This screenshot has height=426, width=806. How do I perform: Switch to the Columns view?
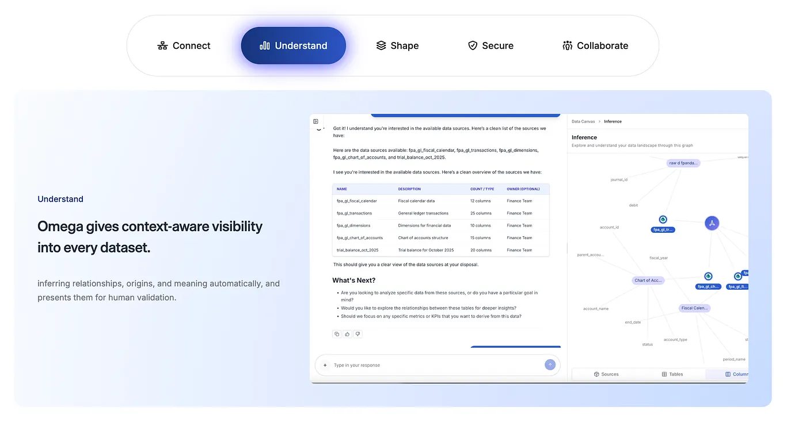point(728,374)
